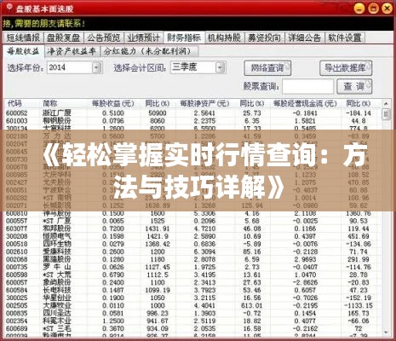Screen dimensions: 396x341
Task: Switch to the 业绩预计 tab
Action: (x=144, y=38)
